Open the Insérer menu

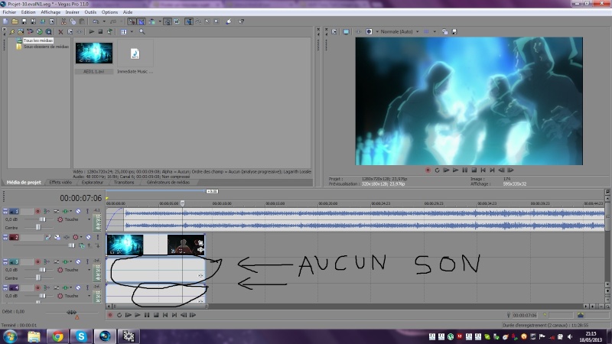pyautogui.click(x=72, y=12)
